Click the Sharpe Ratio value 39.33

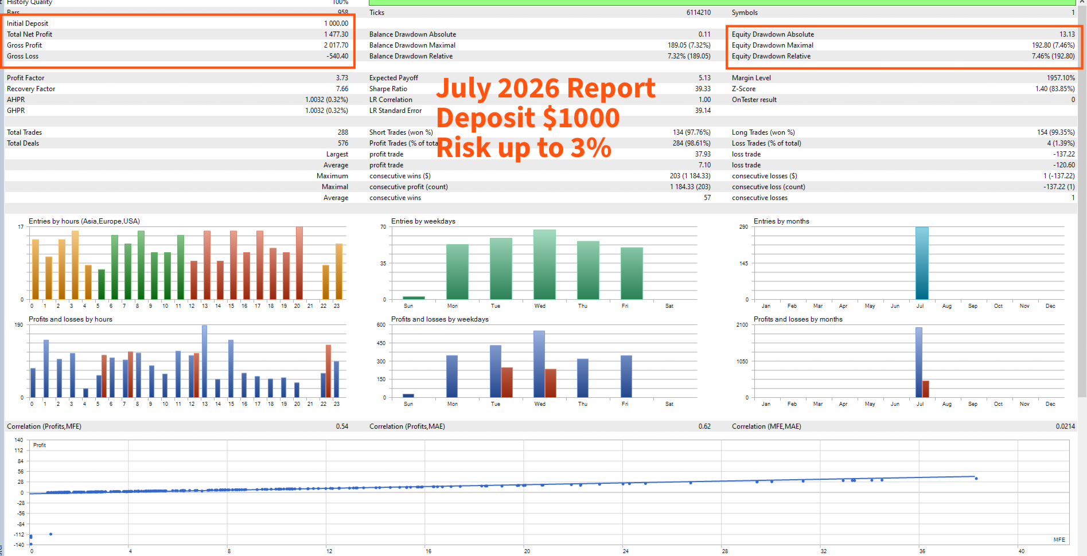(x=703, y=89)
